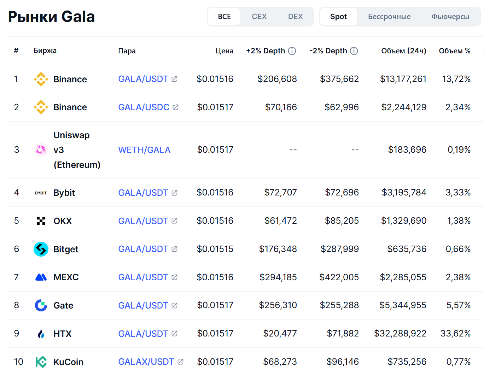This screenshot has width=484, height=375.
Task: Select the ВСЕ exchange filter tab
Action: coord(224,17)
